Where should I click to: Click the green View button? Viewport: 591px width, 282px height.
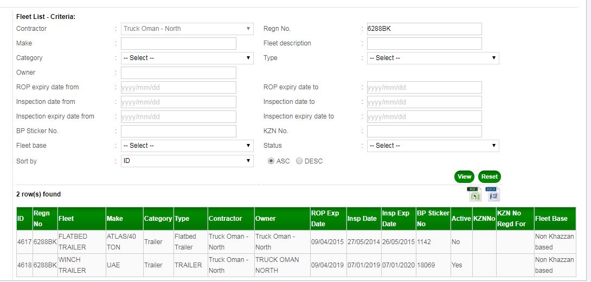click(464, 176)
